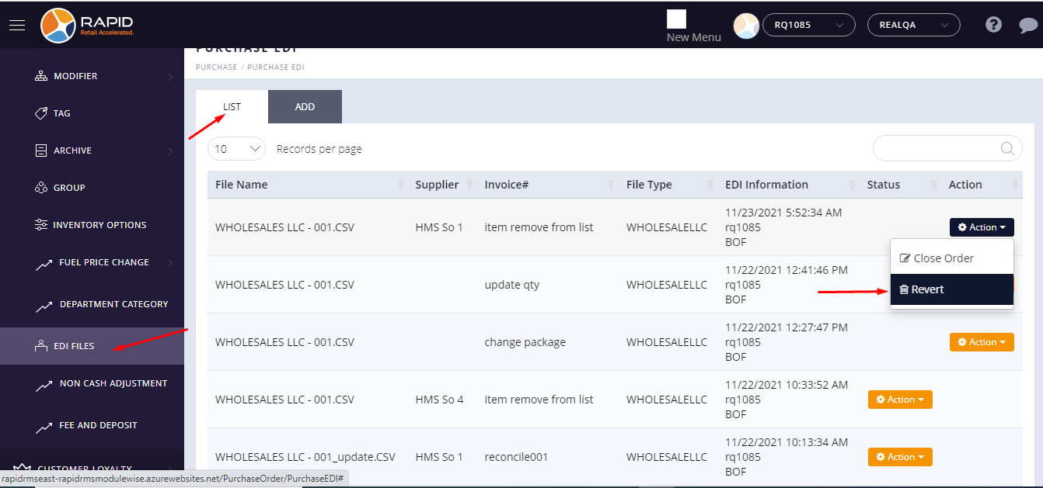Open EDI Files in sidebar
The image size is (1043, 488).
tap(74, 346)
